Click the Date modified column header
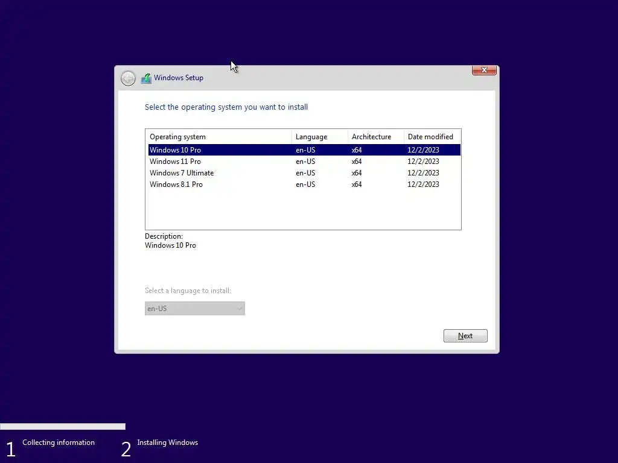This screenshot has width=618, height=463. tap(432, 137)
